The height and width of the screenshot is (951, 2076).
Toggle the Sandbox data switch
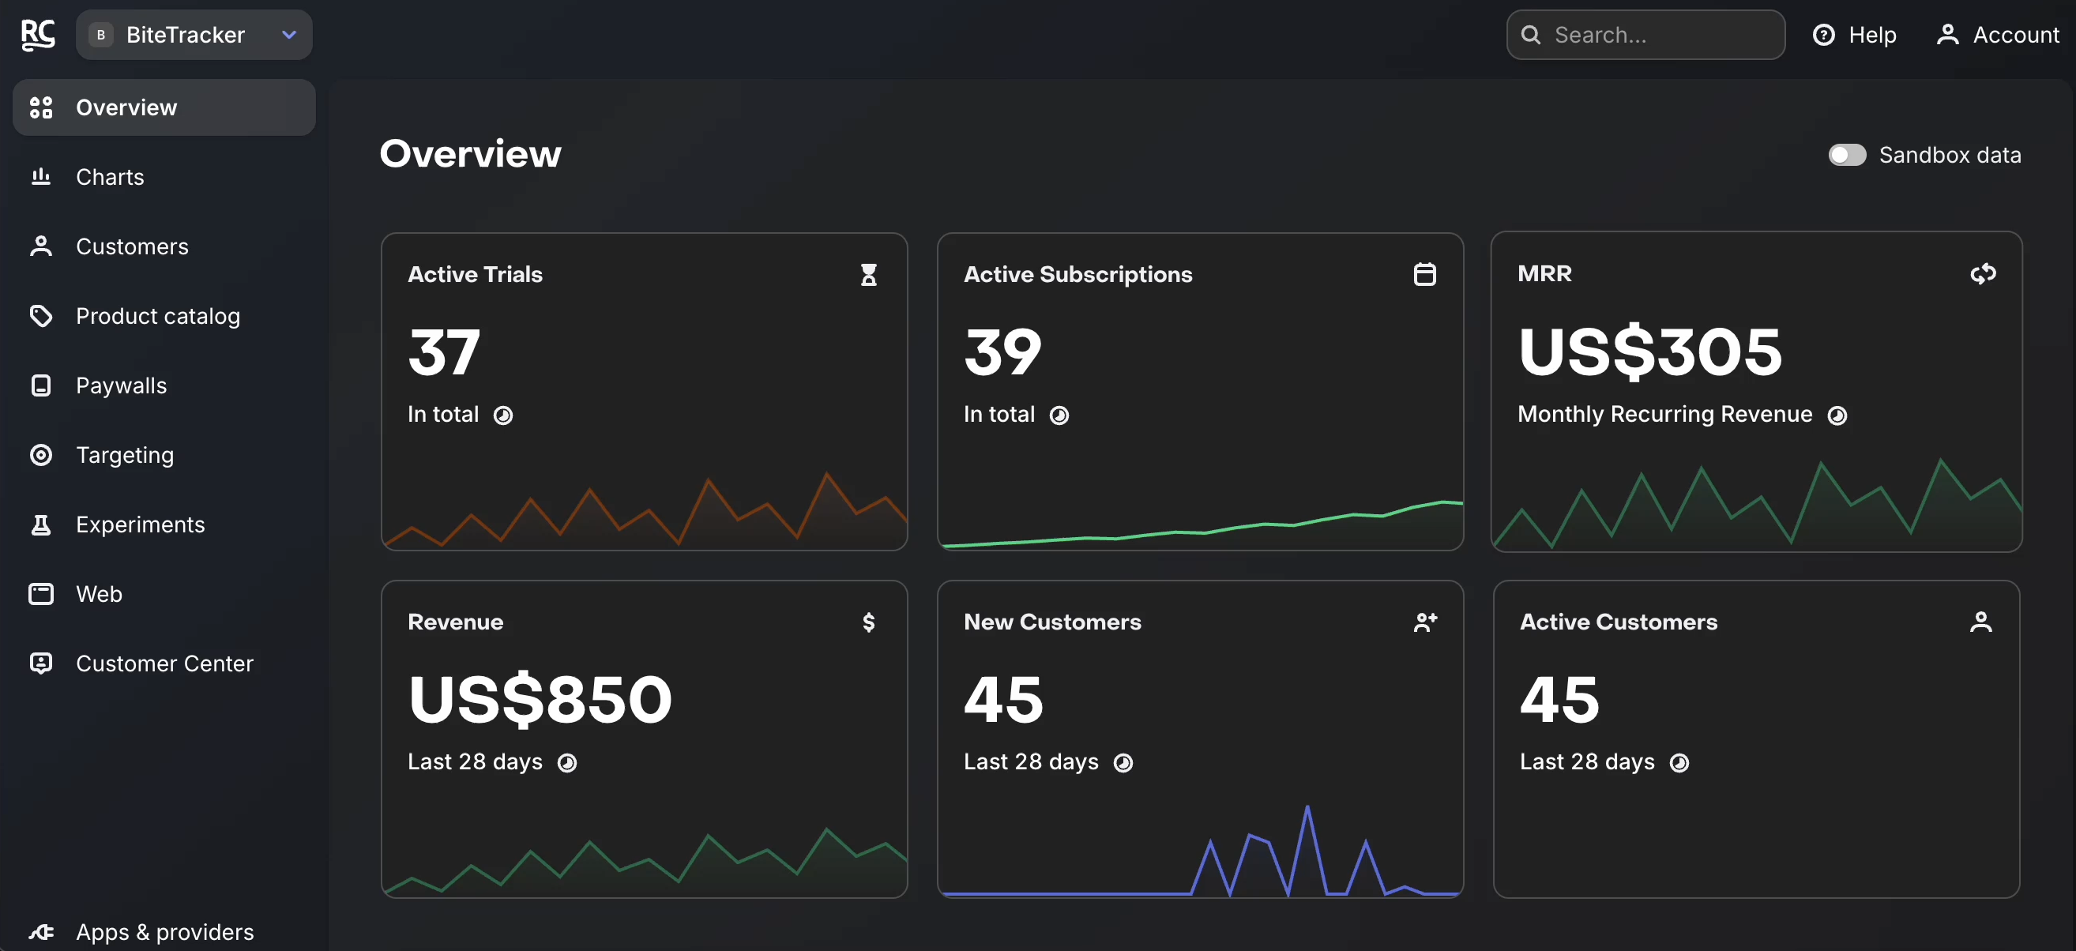1846,155
